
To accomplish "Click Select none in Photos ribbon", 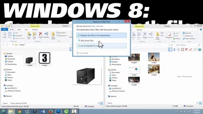I will [188, 36].
